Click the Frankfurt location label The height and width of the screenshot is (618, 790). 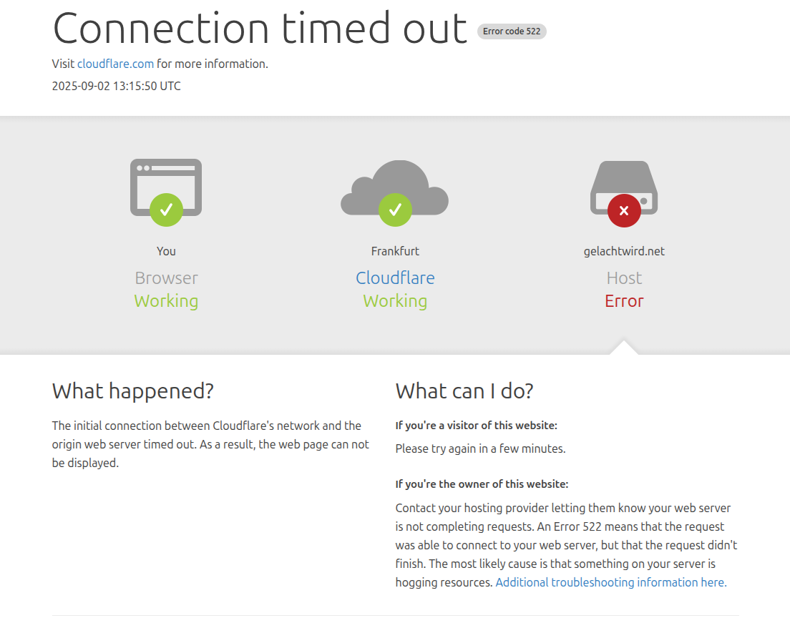[x=395, y=251]
